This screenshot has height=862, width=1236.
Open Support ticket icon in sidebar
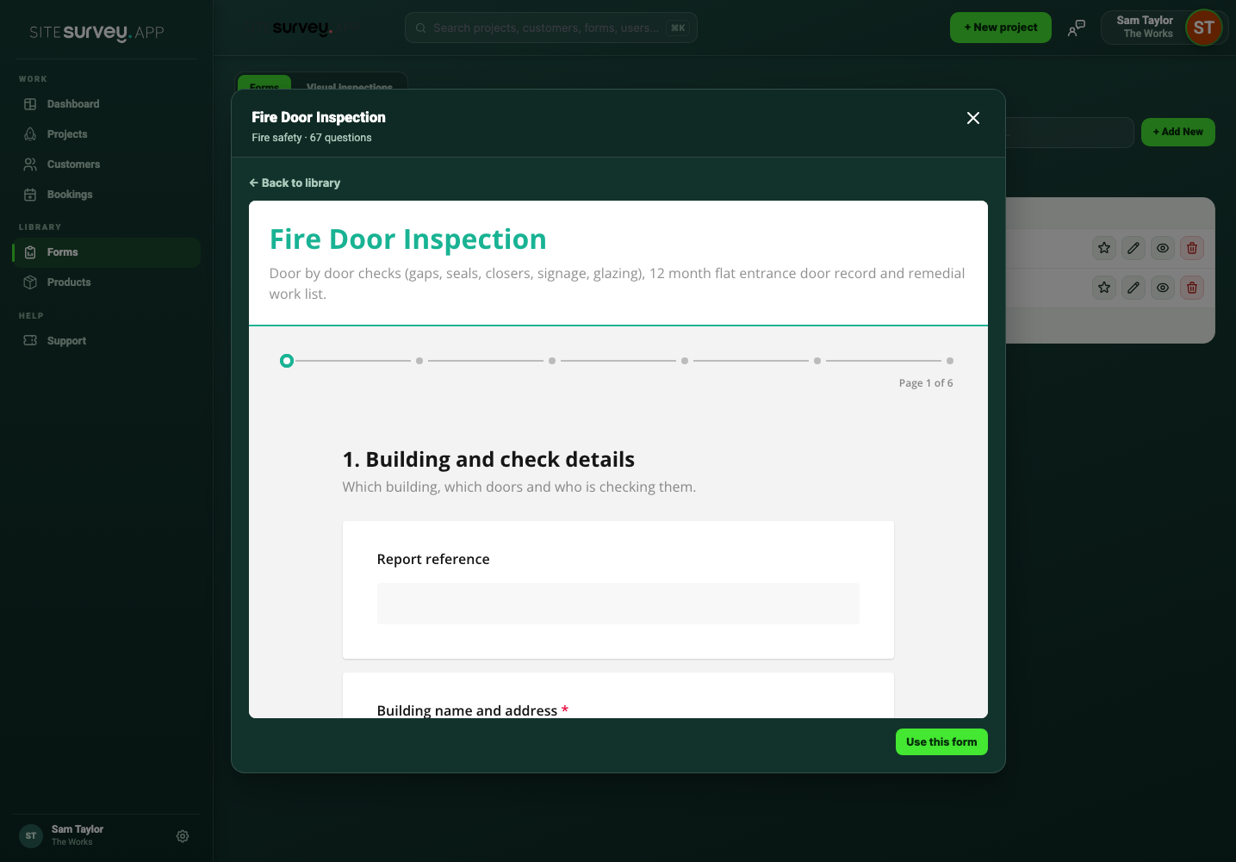coord(30,341)
